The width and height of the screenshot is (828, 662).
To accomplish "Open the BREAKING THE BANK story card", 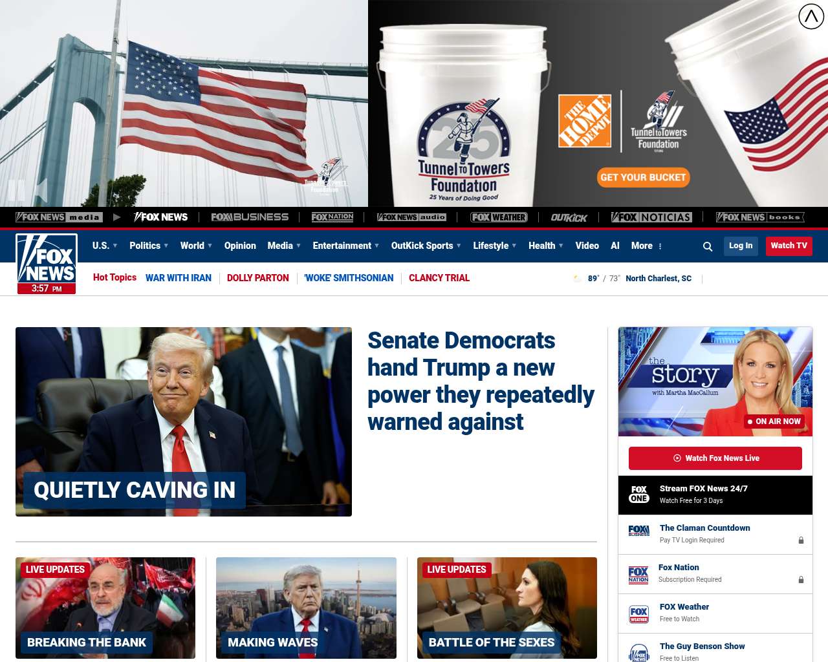I will coord(105,608).
